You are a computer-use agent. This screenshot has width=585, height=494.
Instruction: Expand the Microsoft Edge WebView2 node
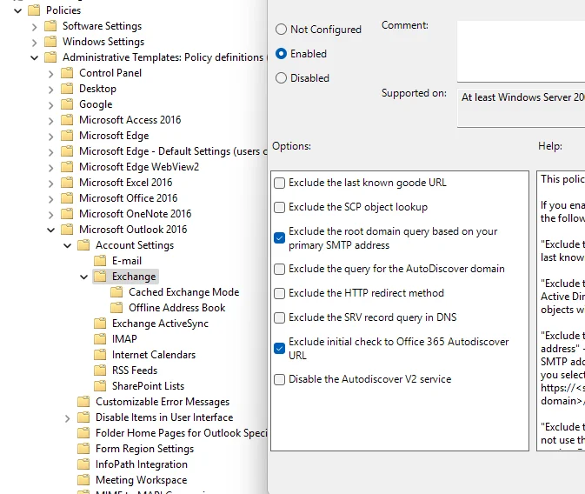(x=50, y=168)
